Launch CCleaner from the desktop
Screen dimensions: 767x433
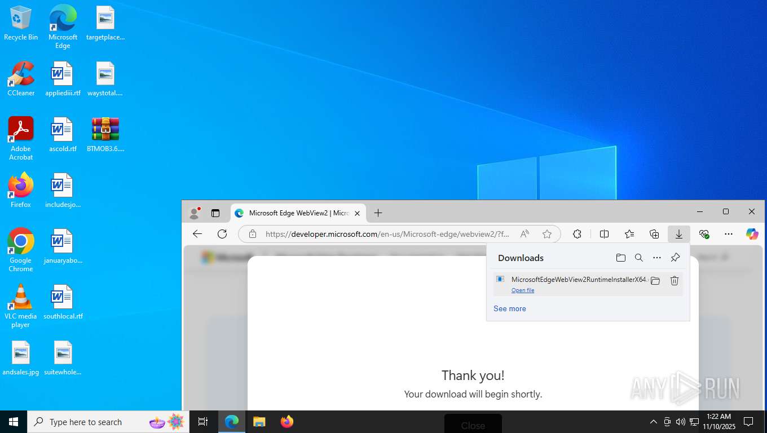click(21, 79)
